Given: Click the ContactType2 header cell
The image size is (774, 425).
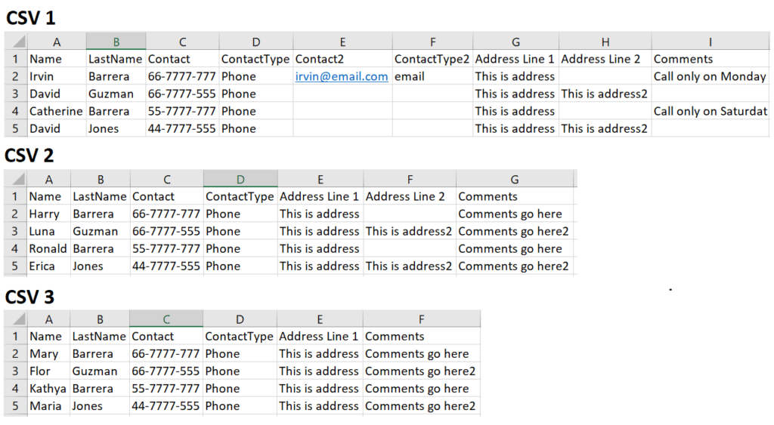Looking at the screenshot, I should tap(432, 59).
